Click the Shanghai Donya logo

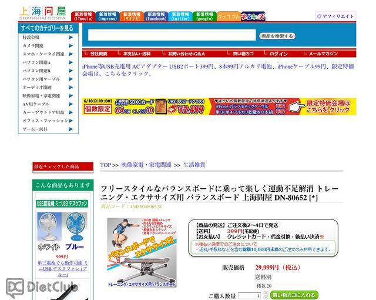42,13
